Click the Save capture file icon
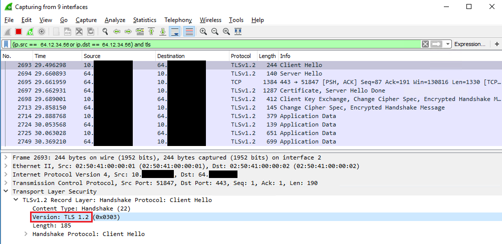Viewport: 502px width, 244px height. pos(68,31)
